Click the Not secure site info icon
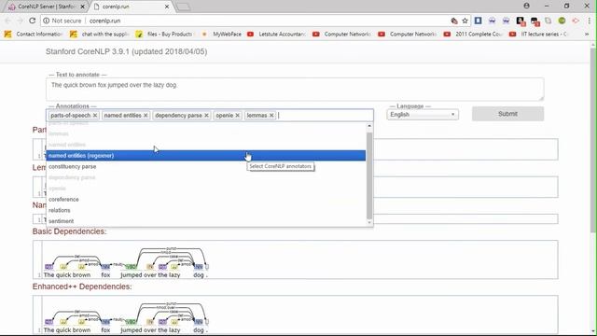The height and width of the screenshot is (336, 597). (x=46, y=21)
